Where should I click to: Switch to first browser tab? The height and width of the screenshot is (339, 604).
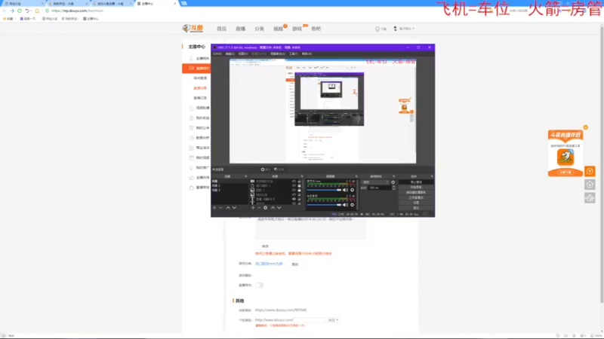pyautogui.click(x=23, y=4)
